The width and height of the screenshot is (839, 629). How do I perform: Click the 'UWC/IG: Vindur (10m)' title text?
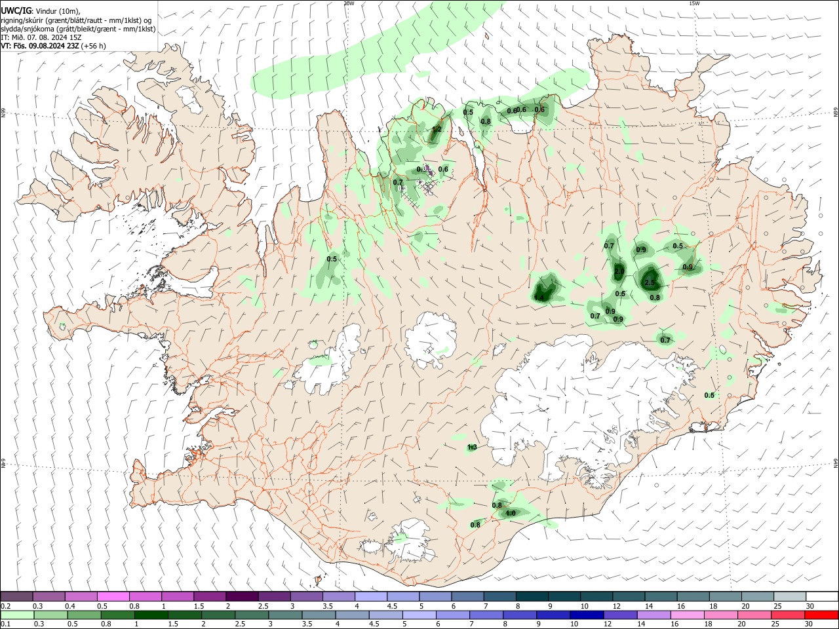pos(41,10)
